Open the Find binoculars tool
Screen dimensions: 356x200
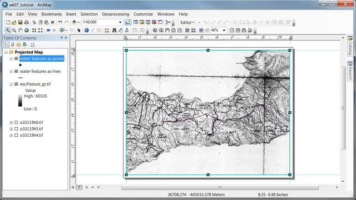[x=115, y=30]
